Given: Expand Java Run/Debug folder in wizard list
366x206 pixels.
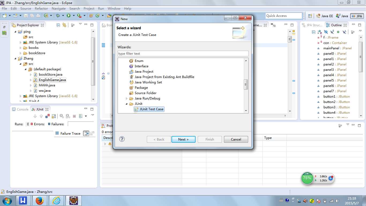Looking at the screenshot, I should 127,98.
